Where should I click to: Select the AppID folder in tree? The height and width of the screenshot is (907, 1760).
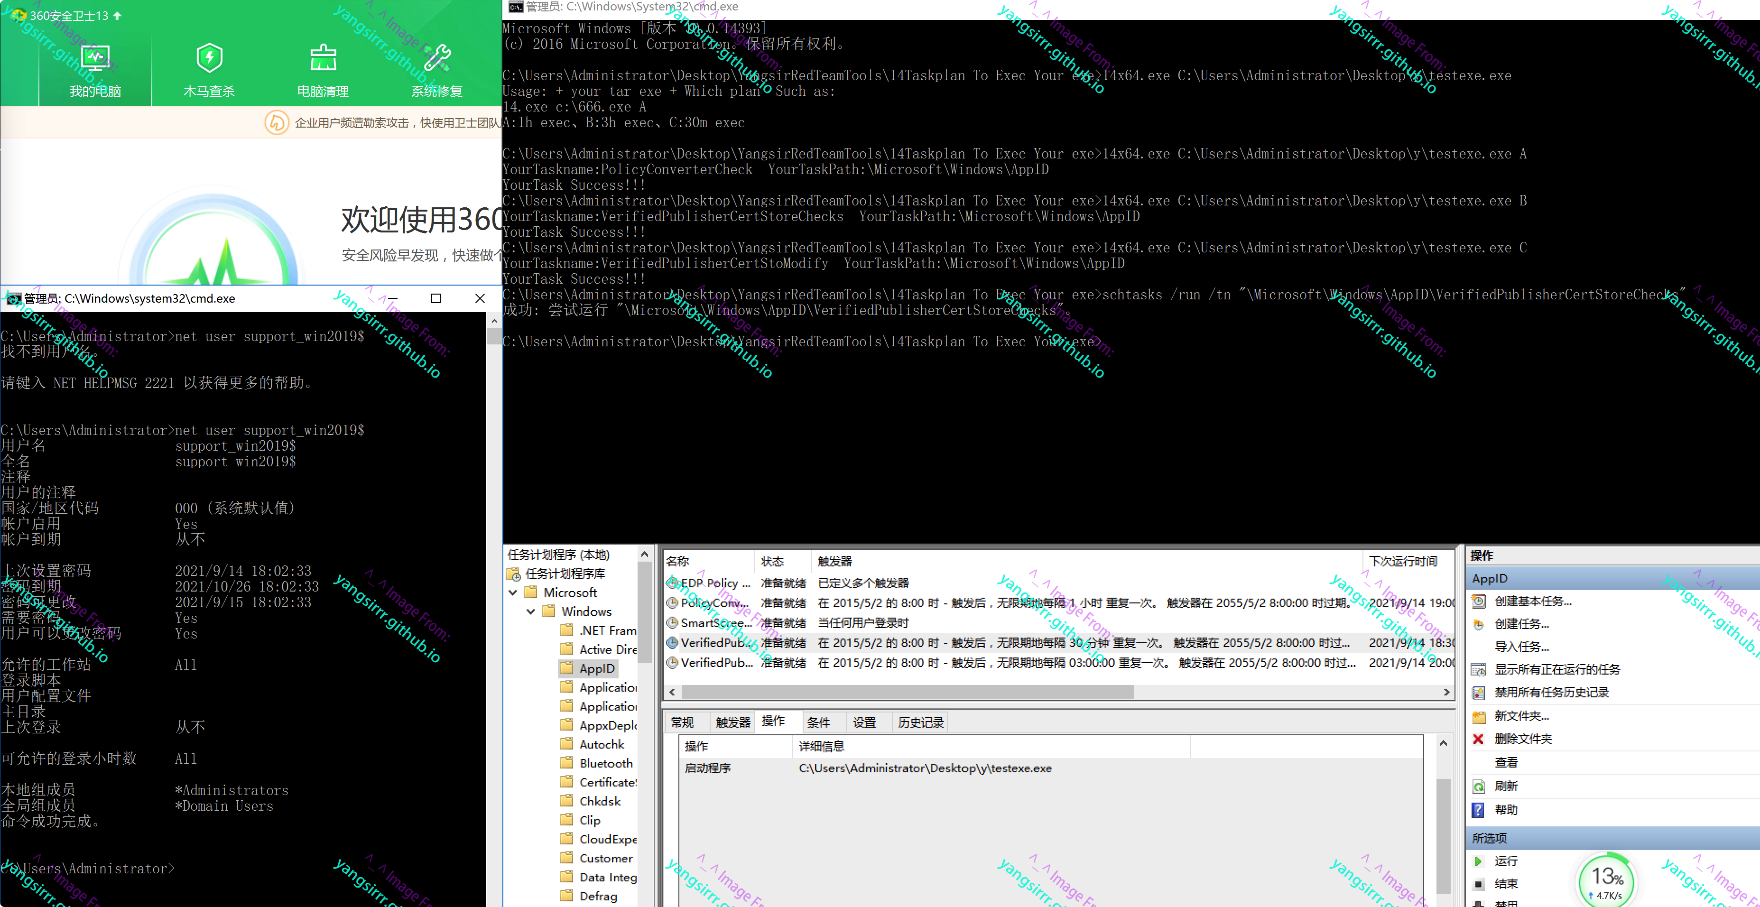[596, 669]
